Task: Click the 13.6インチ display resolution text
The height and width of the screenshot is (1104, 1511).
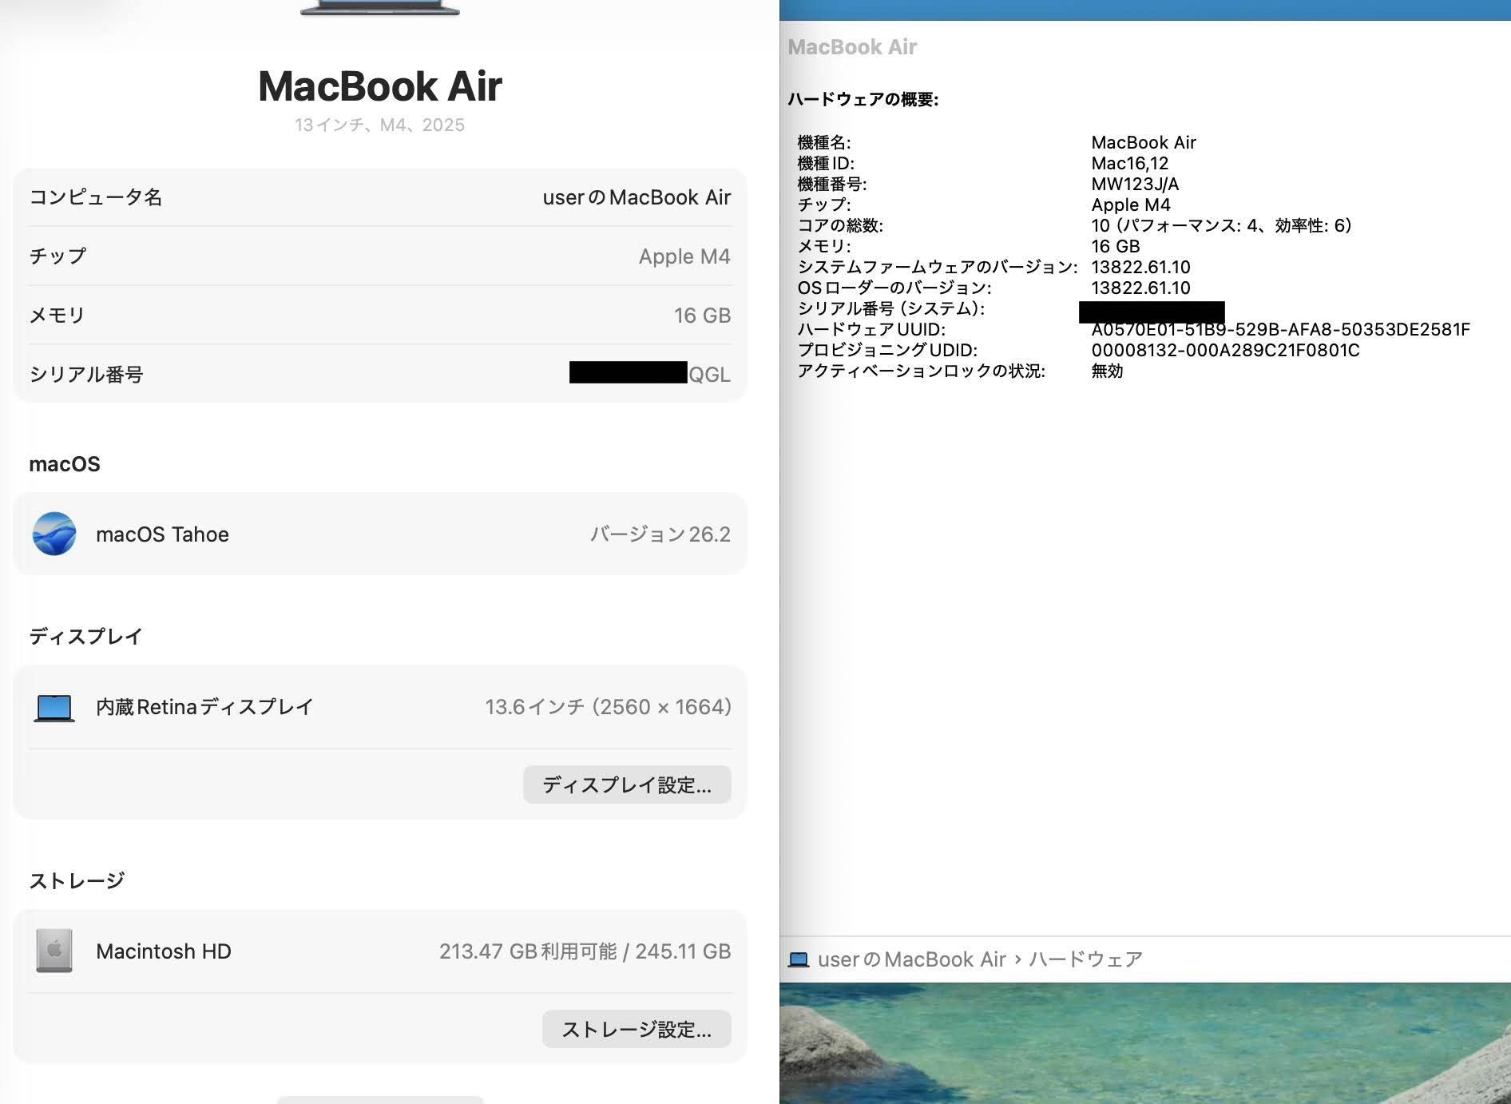Action: [x=608, y=707]
